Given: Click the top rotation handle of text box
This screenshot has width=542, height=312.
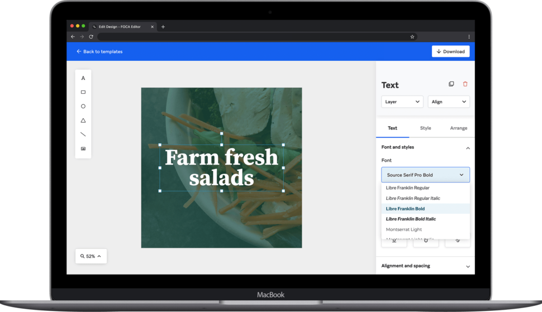Looking at the screenshot, I should click(222, 133).
